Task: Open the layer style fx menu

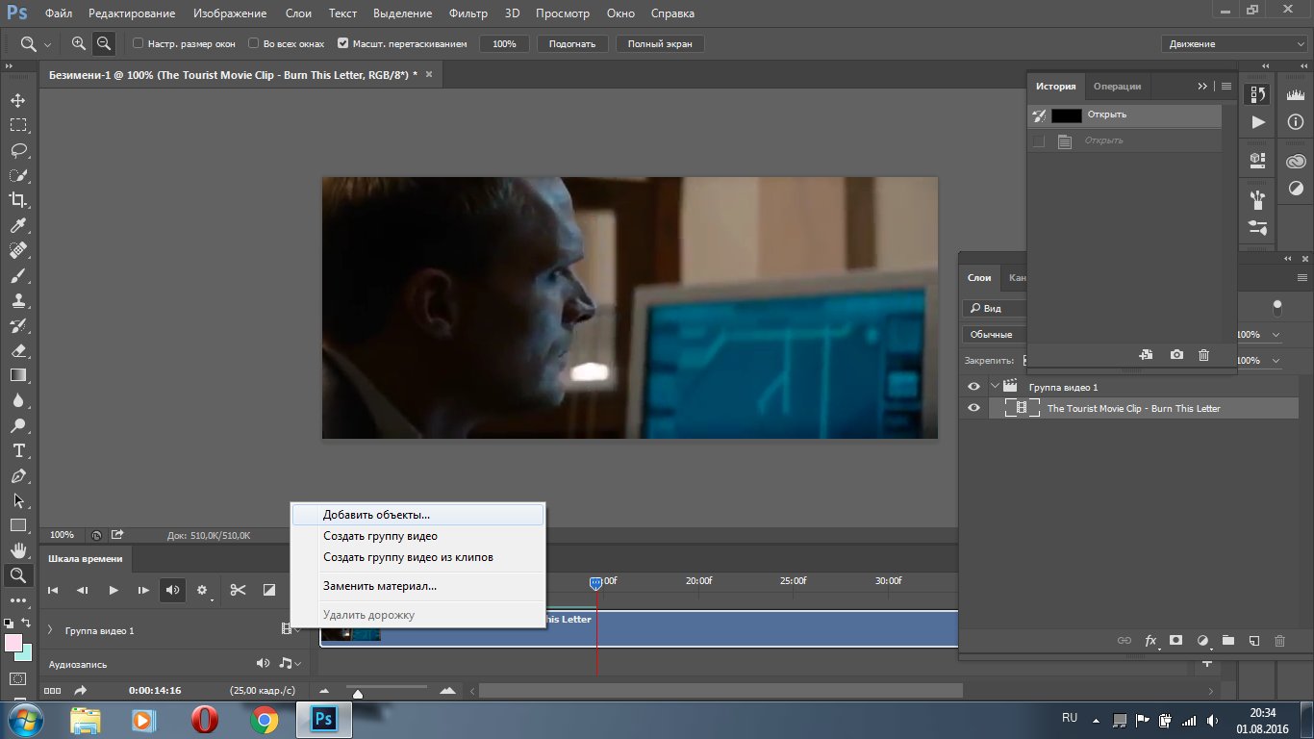Action: point(1150,640)
